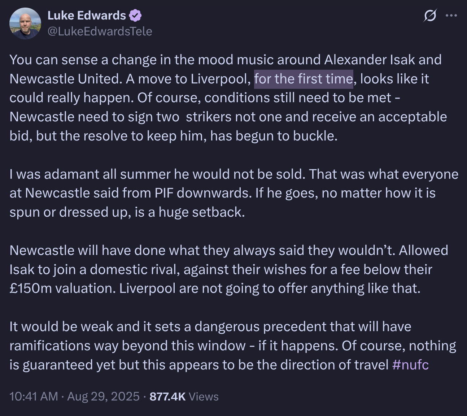467x416 pixels.
Task: Visit the @LukeEdwardsTele handle
Action: coord(100,31)
